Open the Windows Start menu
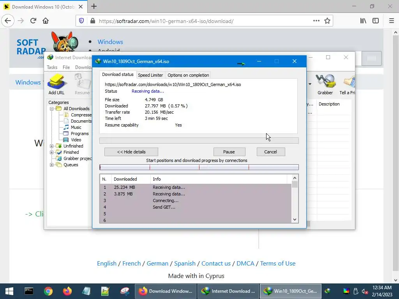The width and height of the screenshot is (399, 299). point(9,291)
